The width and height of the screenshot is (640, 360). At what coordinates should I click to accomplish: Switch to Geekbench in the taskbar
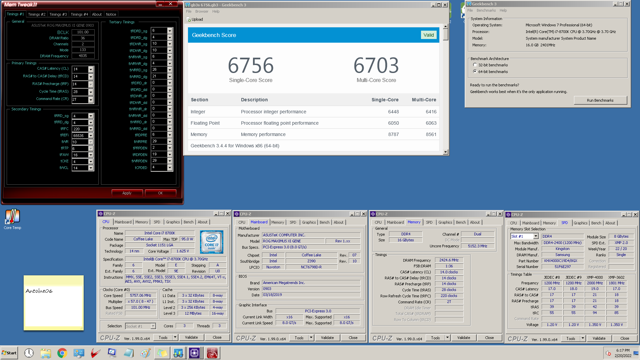tap(178, 353)
